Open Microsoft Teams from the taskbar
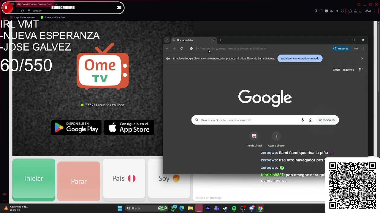 (x=216, y=208)
